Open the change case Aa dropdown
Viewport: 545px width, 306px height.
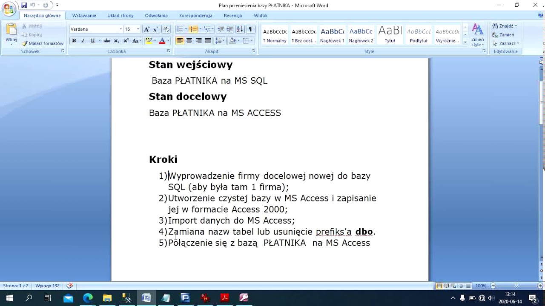coord(136,41)
